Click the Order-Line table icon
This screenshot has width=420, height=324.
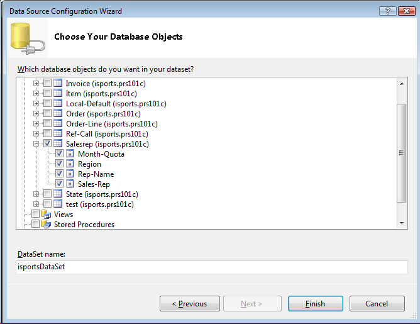(58, 124)
